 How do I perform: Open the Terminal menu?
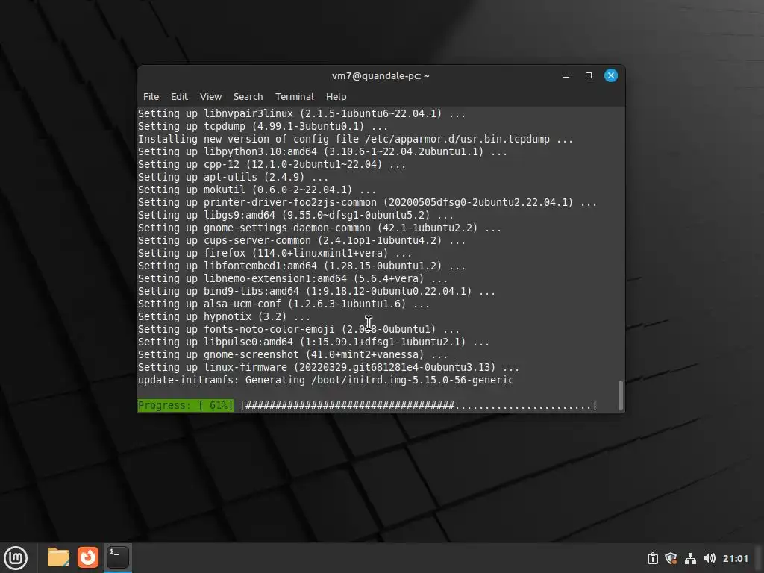click(x=294, y=96)
